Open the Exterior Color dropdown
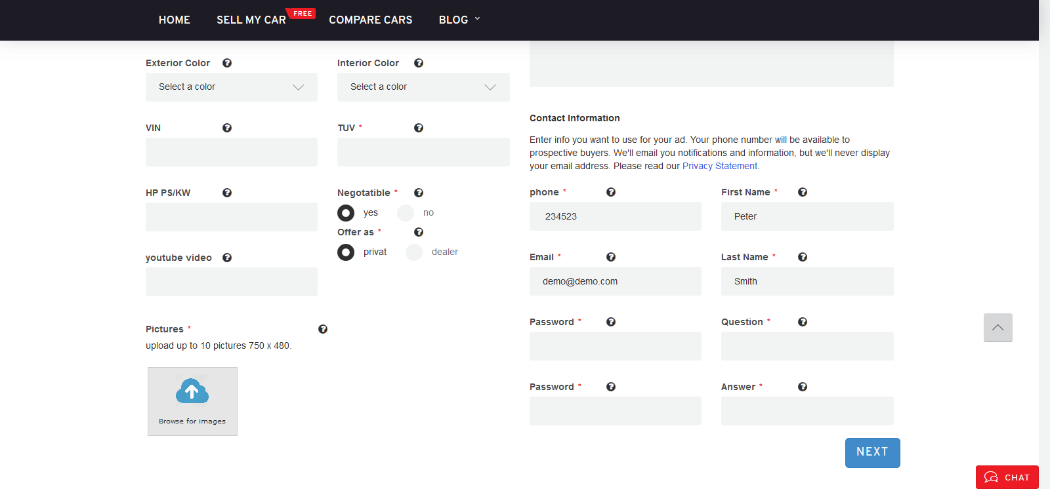Image resolution: width=1050 pixels, height=489 pixels. [232, 87]
